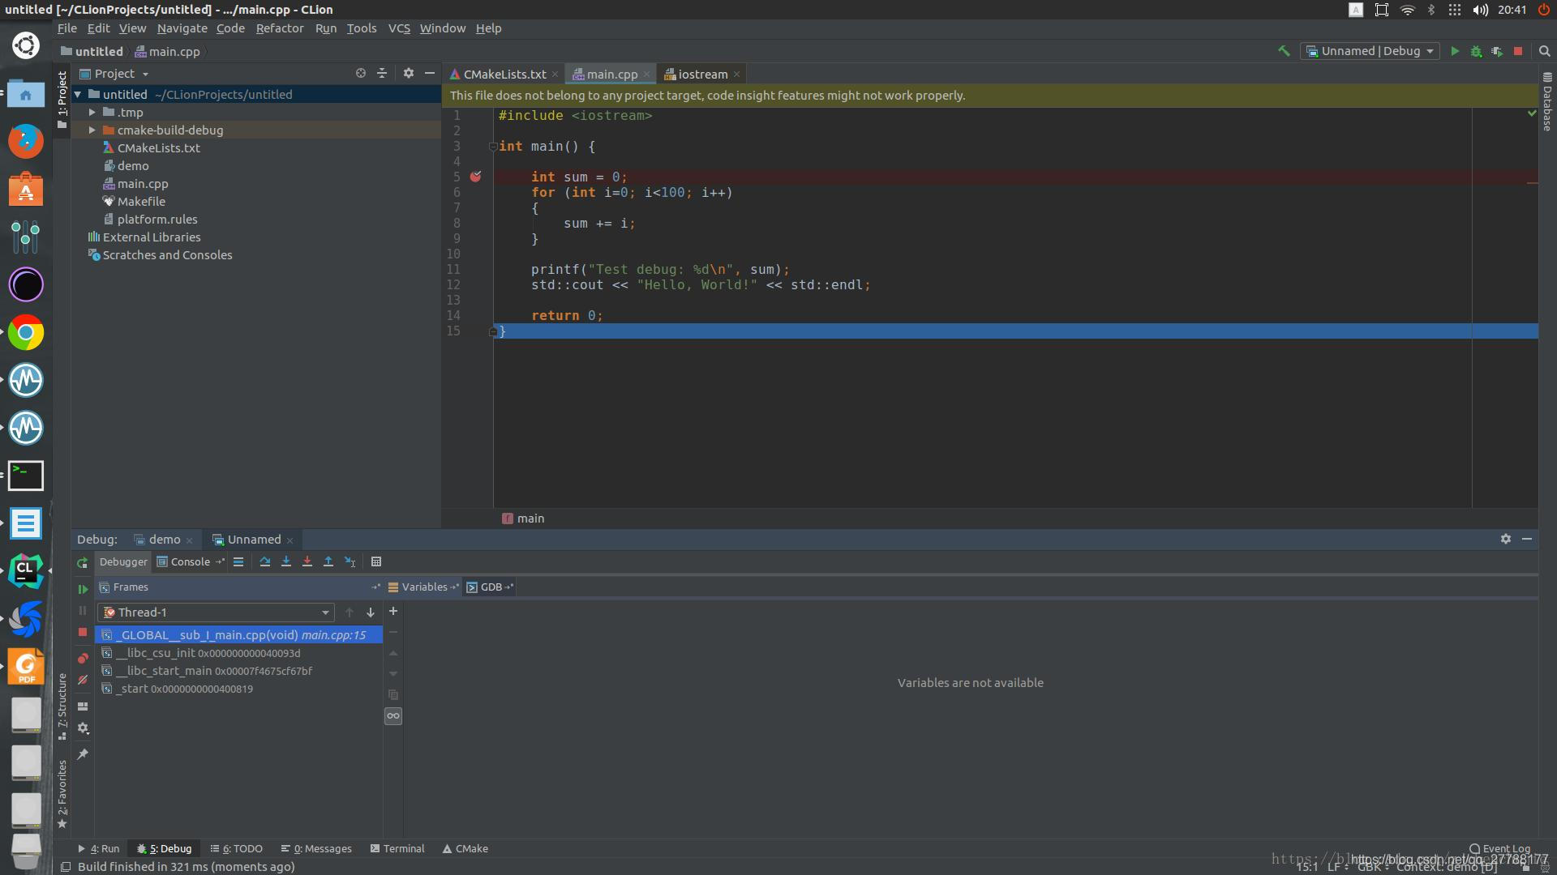Toggle Mute Breakpoints button

pyautogui.click(x=82, y=681)
